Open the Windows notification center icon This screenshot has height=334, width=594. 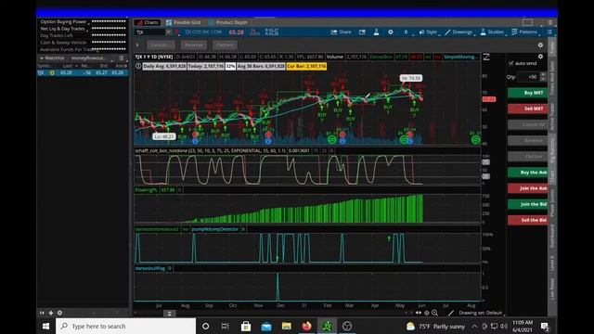coord(545,326)
